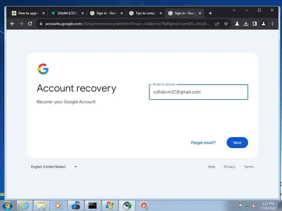Open the command prompt taskbar icon
Screen dimensions: 282x211
93,206
